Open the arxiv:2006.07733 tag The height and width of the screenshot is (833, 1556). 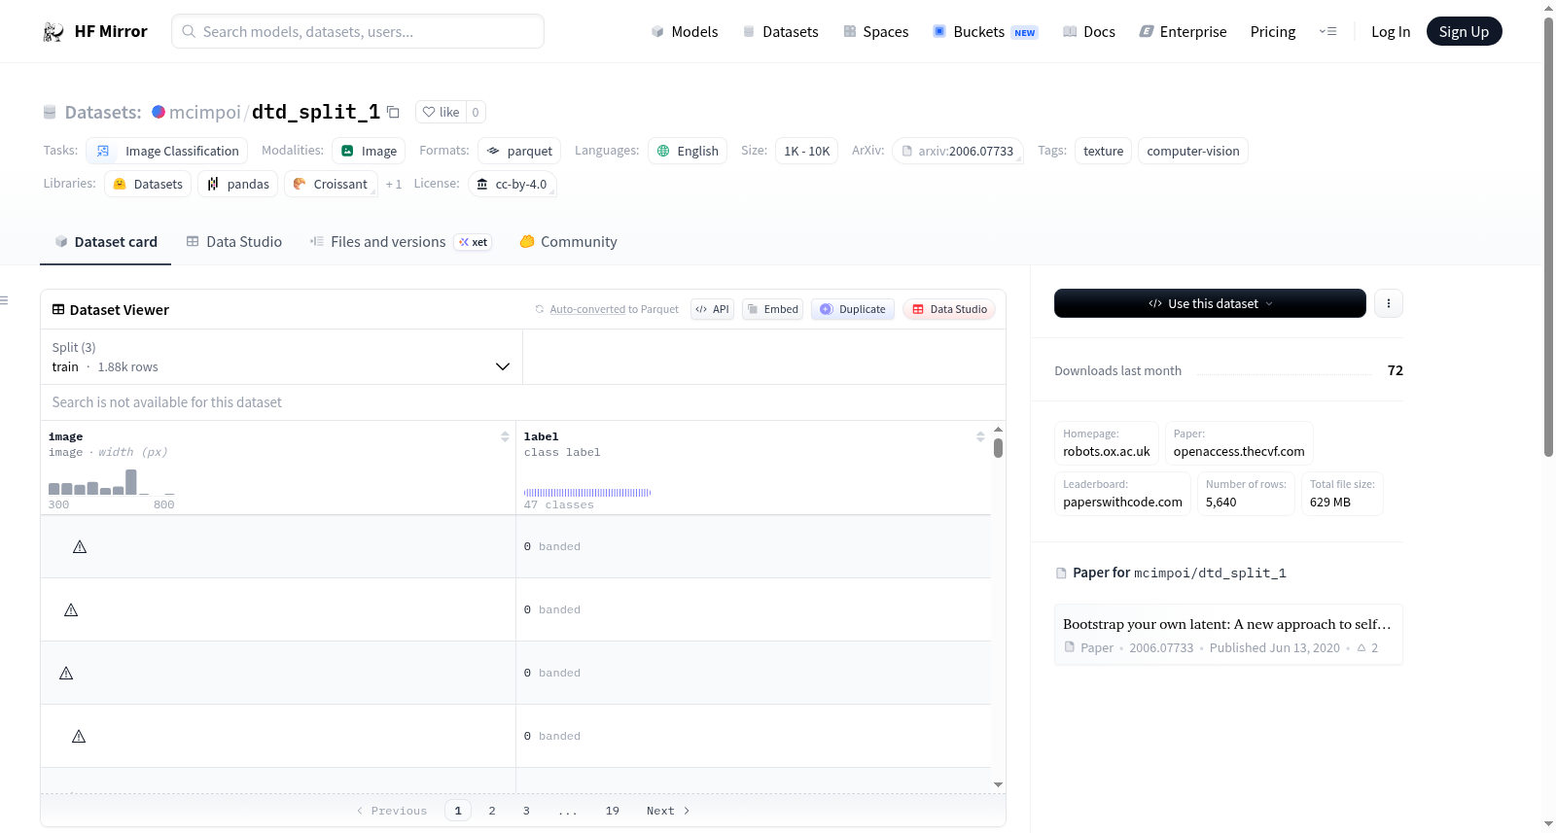pos(958,151)
